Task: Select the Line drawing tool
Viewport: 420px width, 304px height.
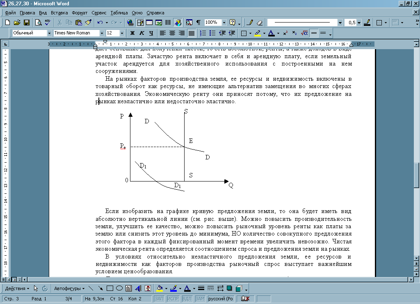Action: click(91, 288)
